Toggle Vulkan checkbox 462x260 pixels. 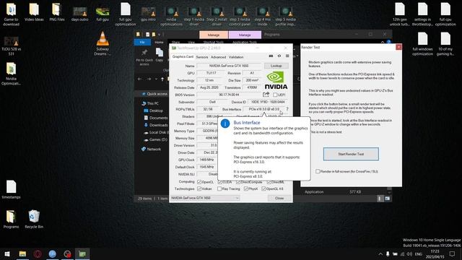pyautogui.click(x=199, y=188)
